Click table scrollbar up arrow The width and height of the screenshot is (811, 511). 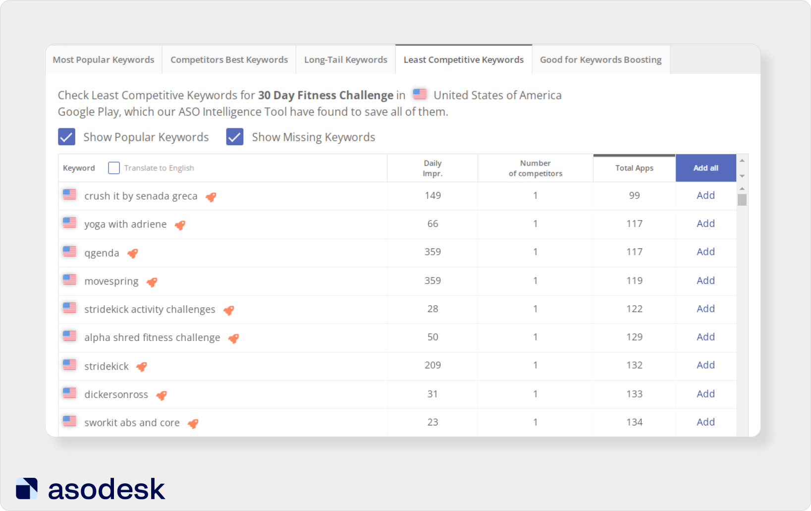[742, 189]
